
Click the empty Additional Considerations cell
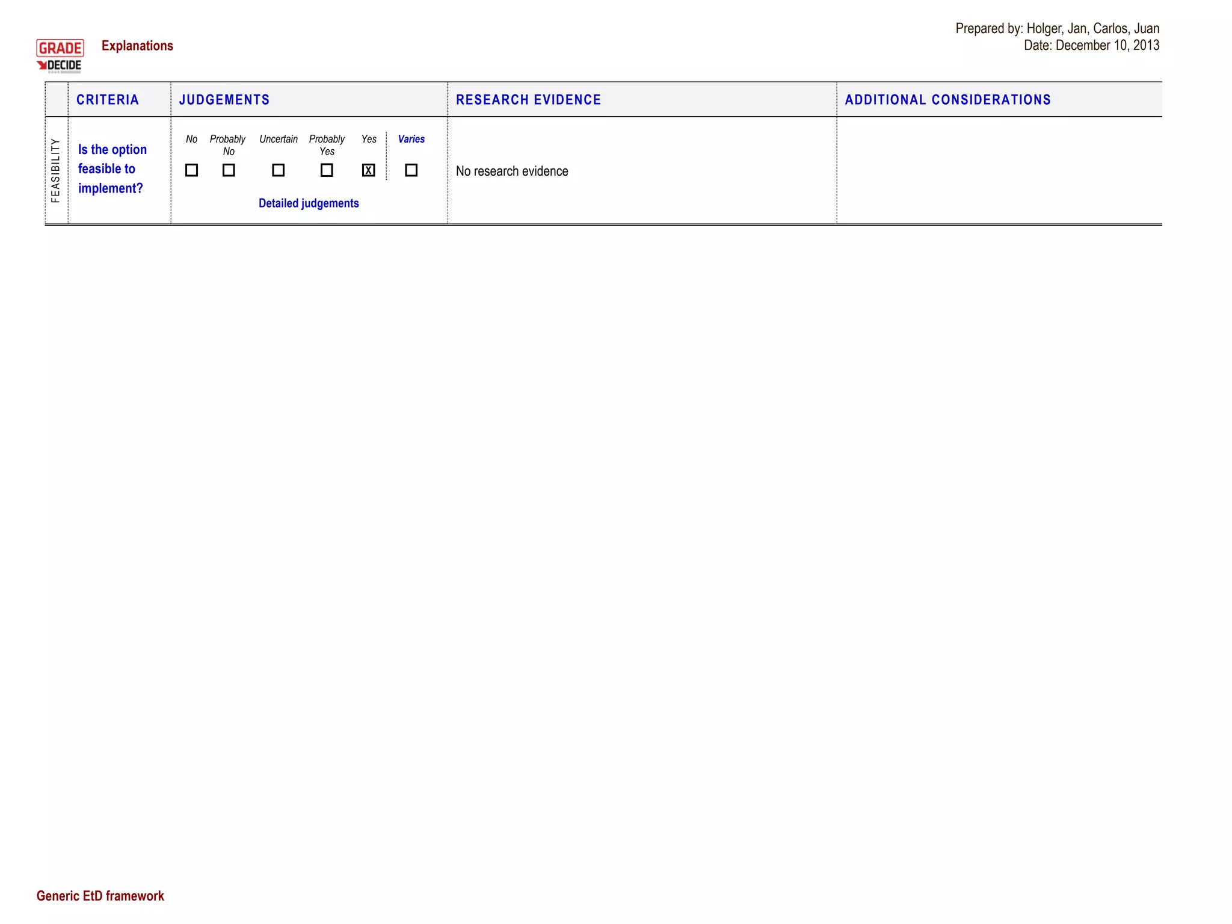(x=999, y=170)
